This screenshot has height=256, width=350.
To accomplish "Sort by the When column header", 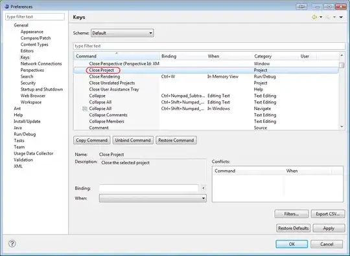I will 229,56.
